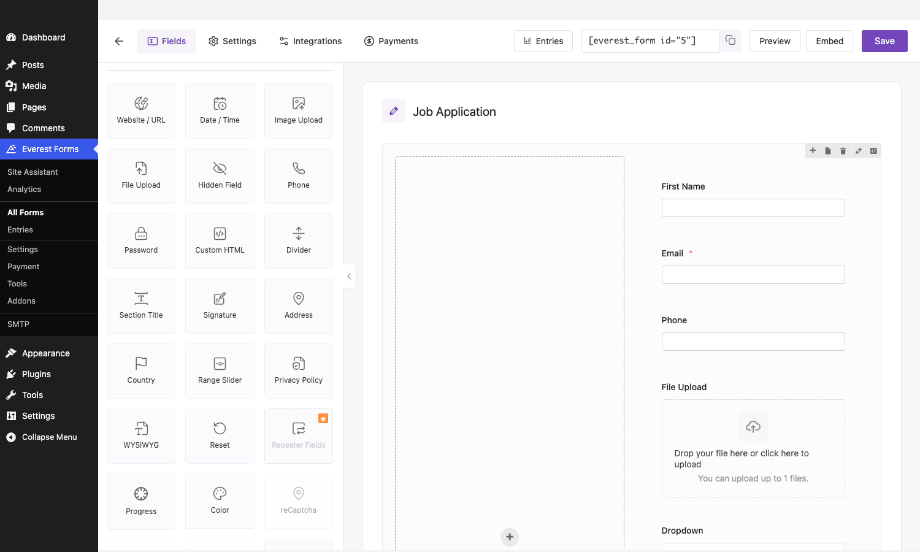920x552 pixels.
Task: Add the Signature field
Action: point(220,306)
